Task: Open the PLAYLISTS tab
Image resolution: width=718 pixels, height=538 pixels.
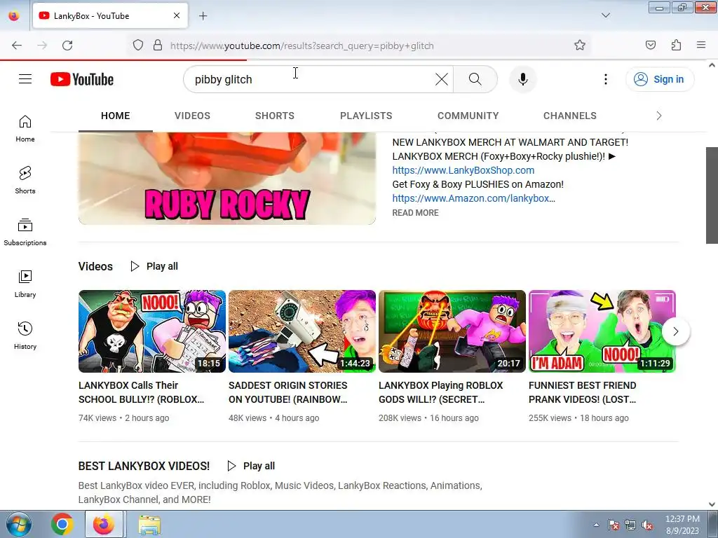Action: tap(366, 116)
